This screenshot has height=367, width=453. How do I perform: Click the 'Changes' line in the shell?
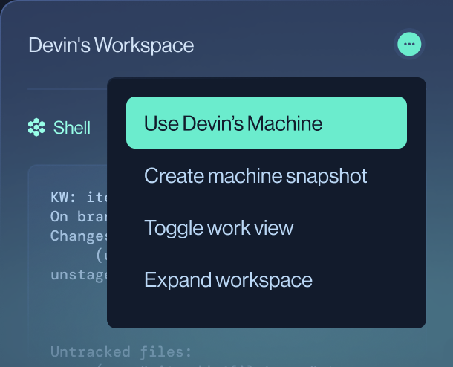pyautogui.click(x=78, y=236)
